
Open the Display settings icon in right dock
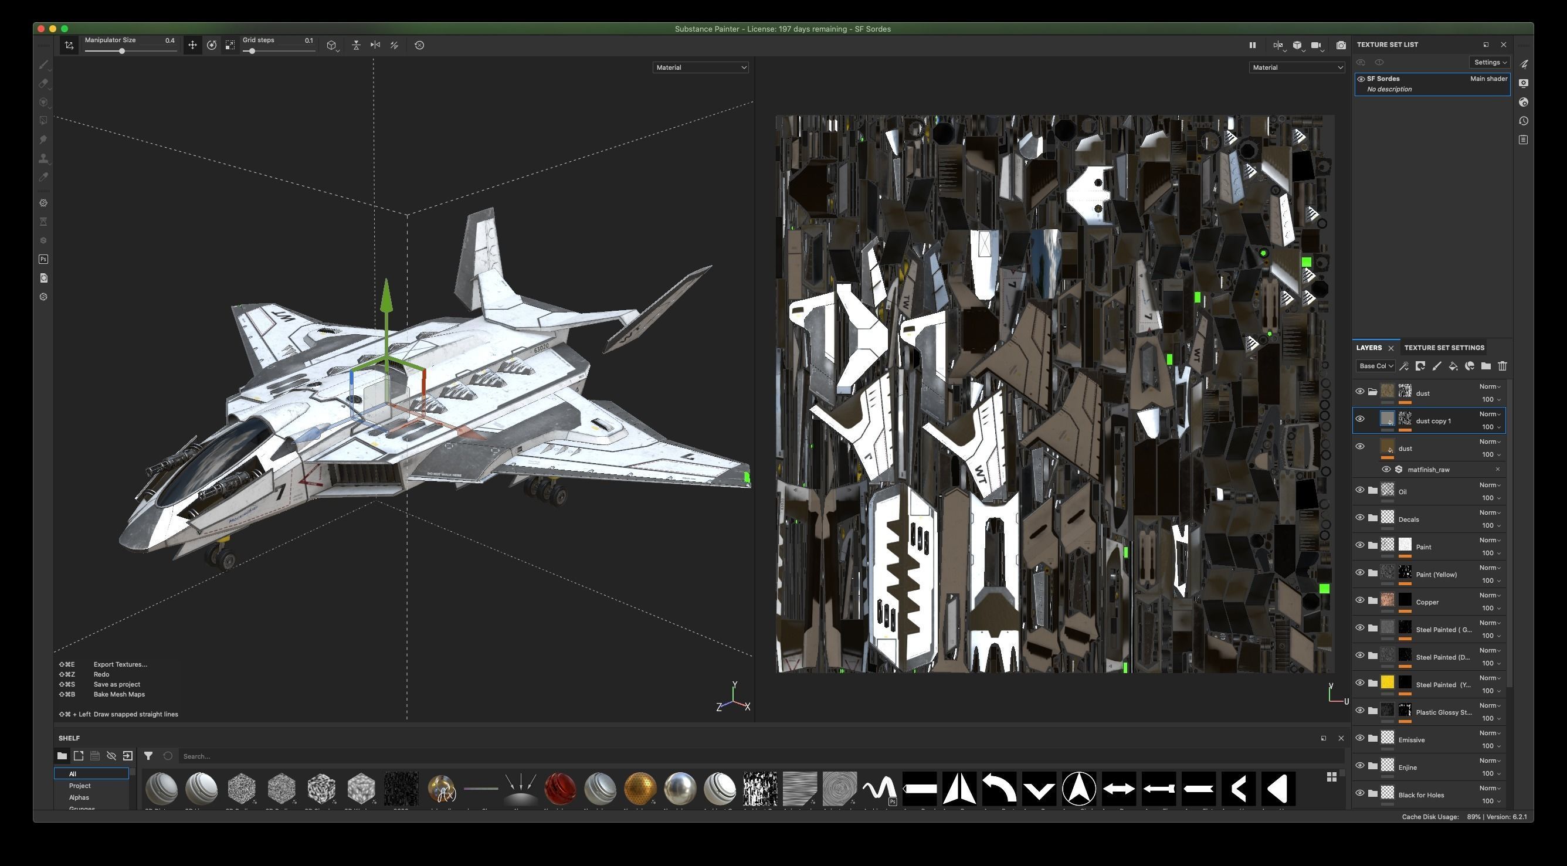(1524, 83)
